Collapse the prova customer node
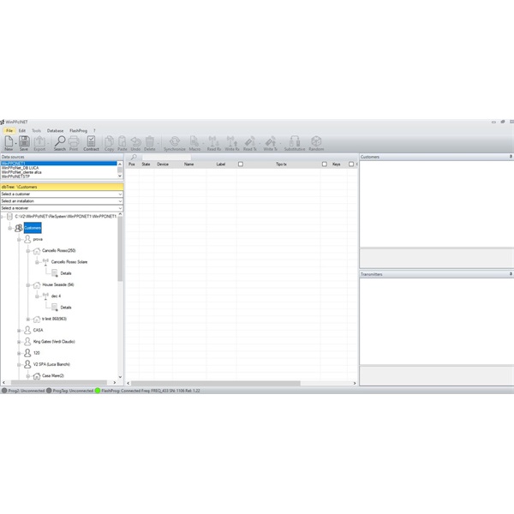Image resolution: width=514 pixels, height=514 pixels. click(18, 239)
